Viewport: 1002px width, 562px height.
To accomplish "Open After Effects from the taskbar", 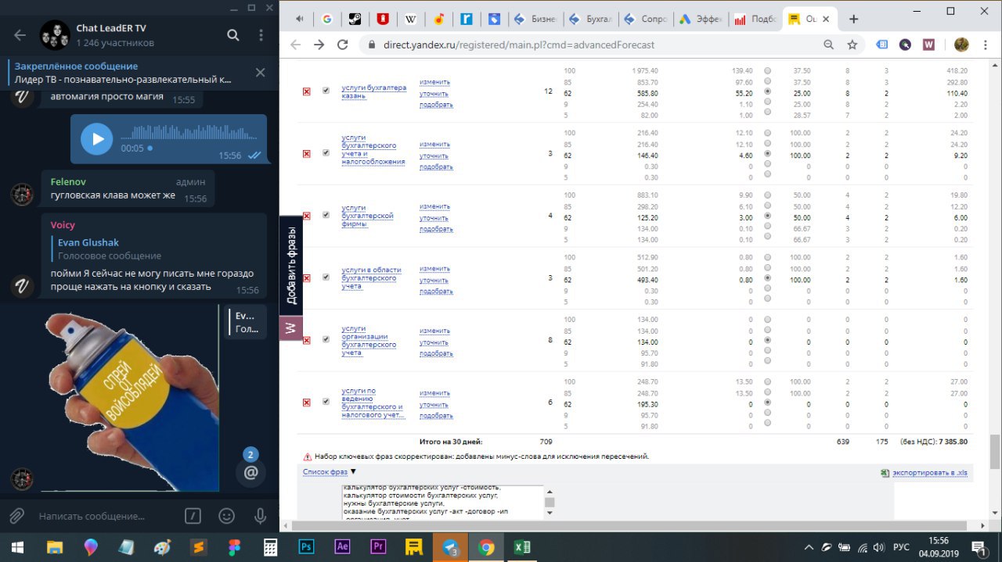I will click(342, 547).
